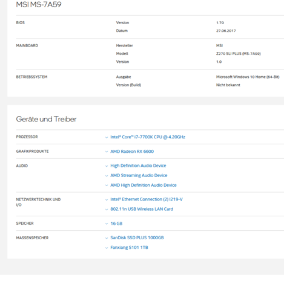
Task: Select the Version (Build) field label
Action: click(128, 85)
